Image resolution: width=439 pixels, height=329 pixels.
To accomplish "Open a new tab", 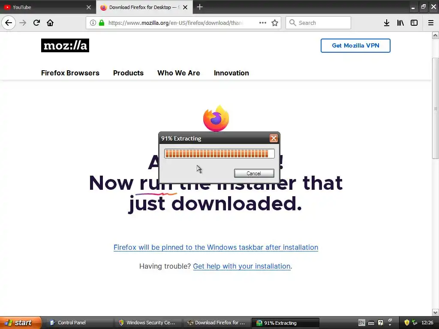I will (200, 7).
